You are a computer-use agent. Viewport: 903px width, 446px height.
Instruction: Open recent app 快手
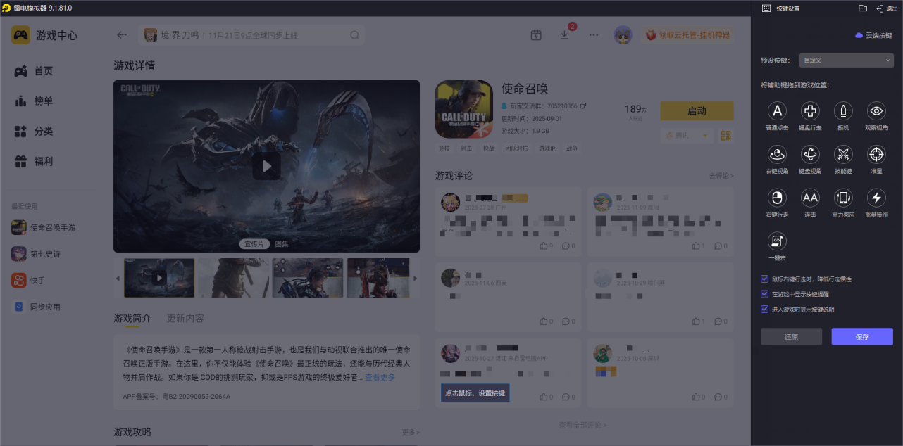(x=28, y=280)
